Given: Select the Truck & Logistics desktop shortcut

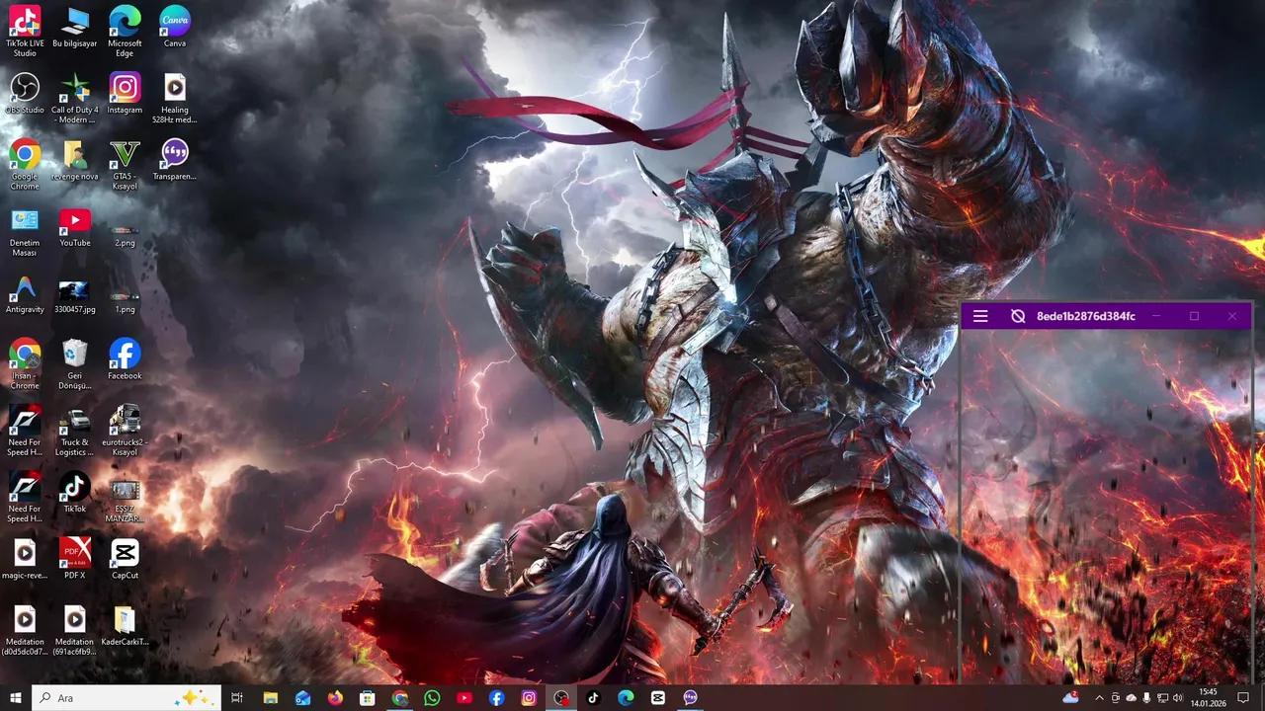Looking at the screenshot, I should pos(75,431).
